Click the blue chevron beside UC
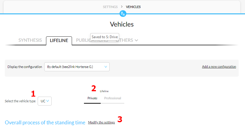This screenshot has height=130, width=245. (x=48, y=101)
